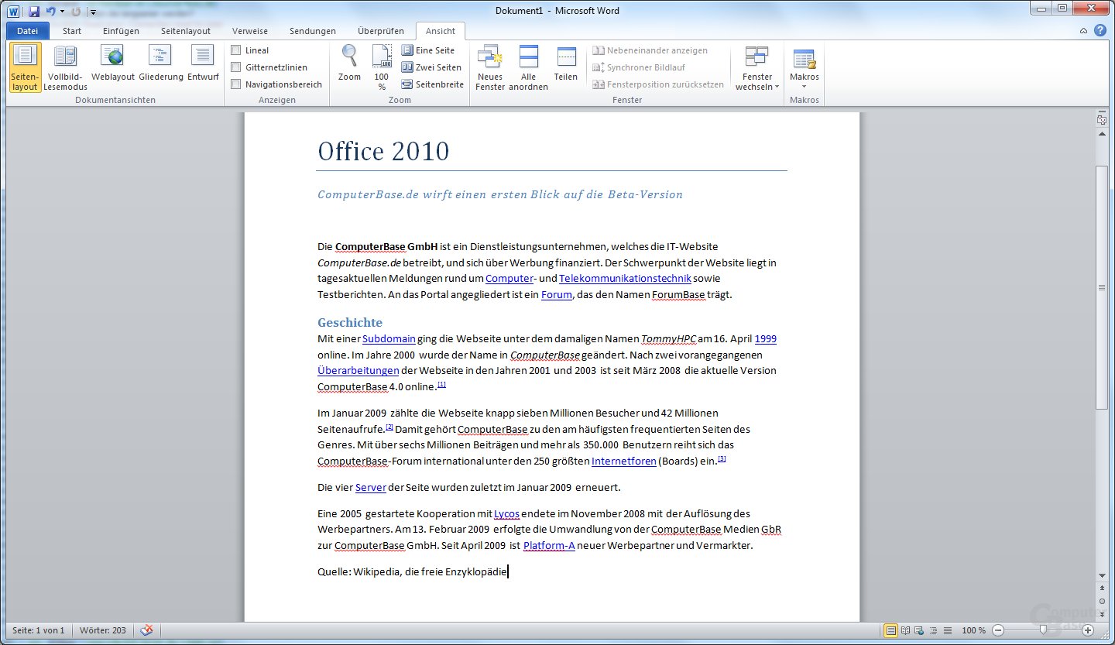Click the Geschichte heading
This screenshot has height=645, width=1115.
[350, 322]
